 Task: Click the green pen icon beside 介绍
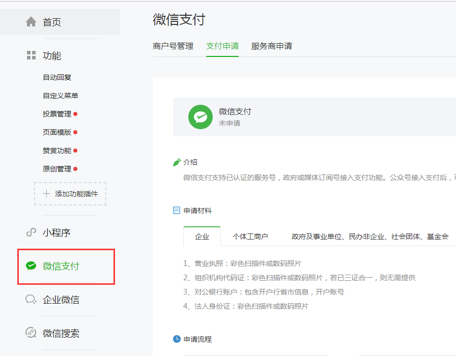177,162
